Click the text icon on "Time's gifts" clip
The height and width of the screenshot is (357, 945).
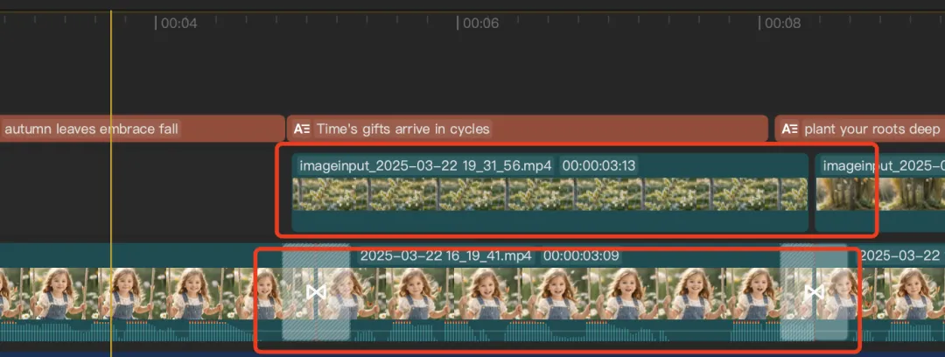click(x=302, y=129)
